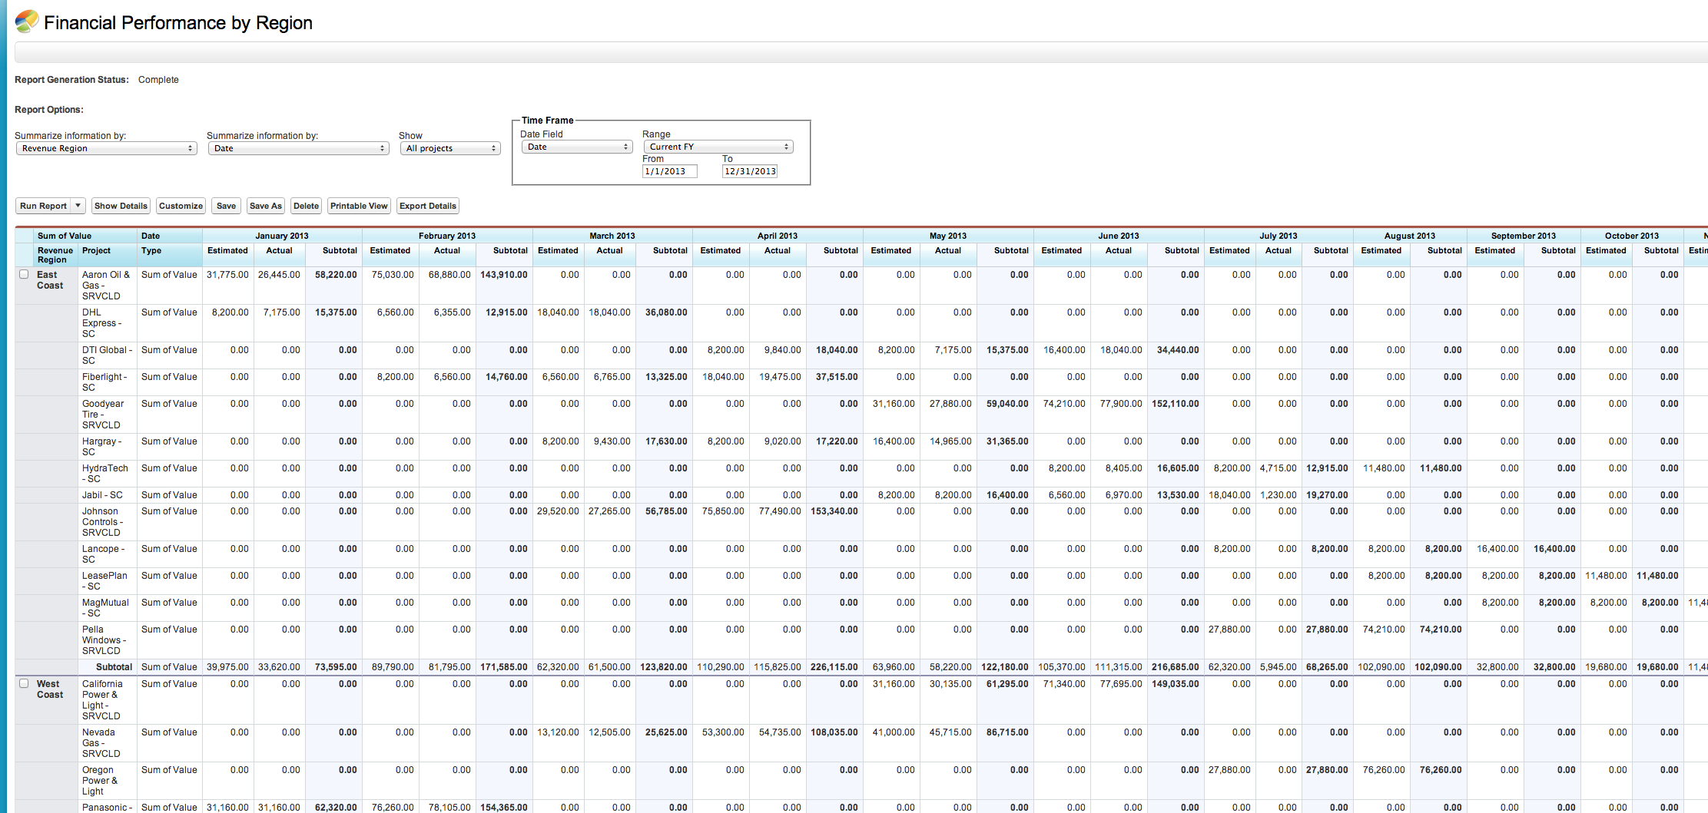The height and width of the screenshot is (813, 1708).
Task: Open the Printable View
Action: pos(359,206)
